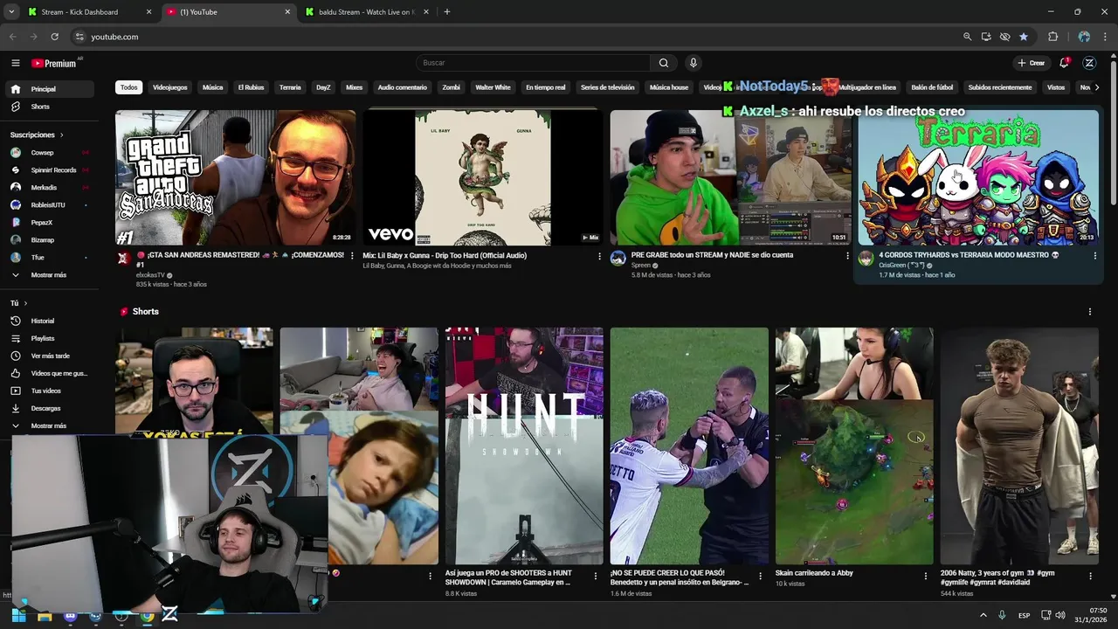
Task: Open options menu for Terraria video
Action: tap(1094, 256)
